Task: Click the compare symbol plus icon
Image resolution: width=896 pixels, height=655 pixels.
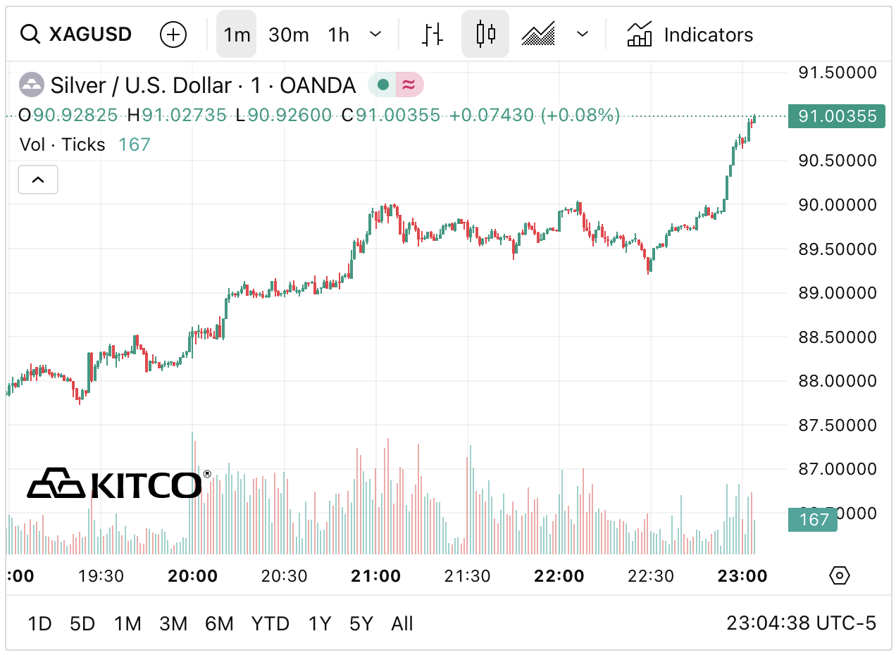Action: pos(173,34)
